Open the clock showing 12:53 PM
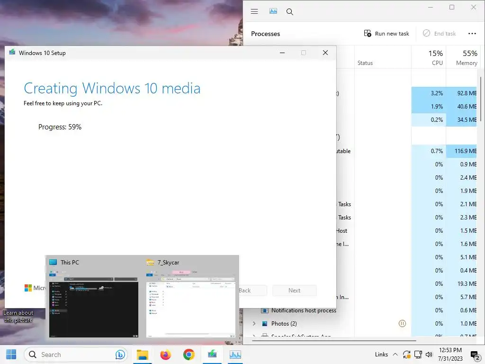The width and height of the screenshot is (485, 364). pos(450,354)
